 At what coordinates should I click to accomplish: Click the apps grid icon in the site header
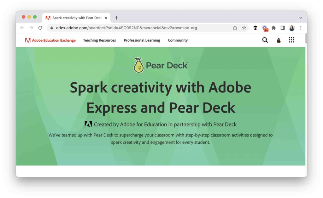click(x=291, y=40)
